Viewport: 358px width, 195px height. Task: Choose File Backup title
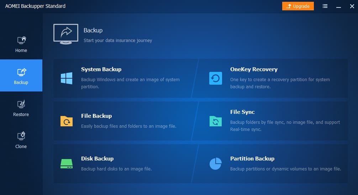click(96, 116)
